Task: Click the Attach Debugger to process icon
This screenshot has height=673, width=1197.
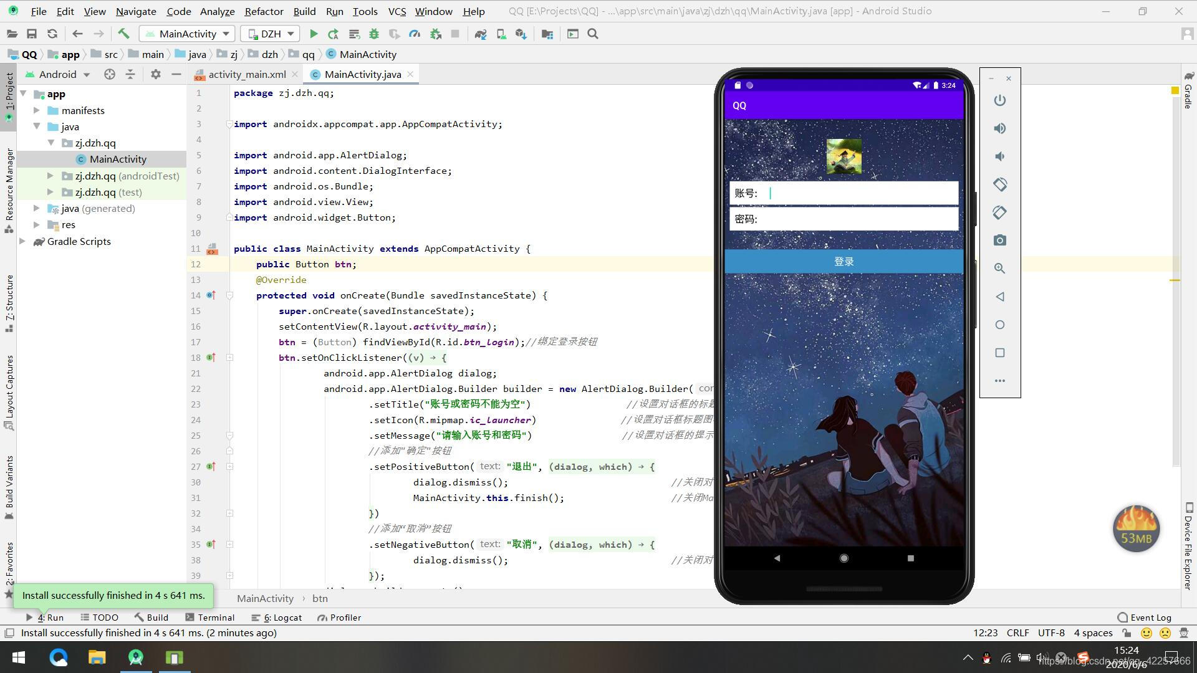Action: click(x=435, y=34)
